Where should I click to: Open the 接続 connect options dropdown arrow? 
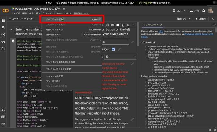click(190, 19)
